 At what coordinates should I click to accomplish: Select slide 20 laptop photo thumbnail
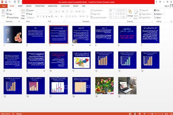coord(127,86)
